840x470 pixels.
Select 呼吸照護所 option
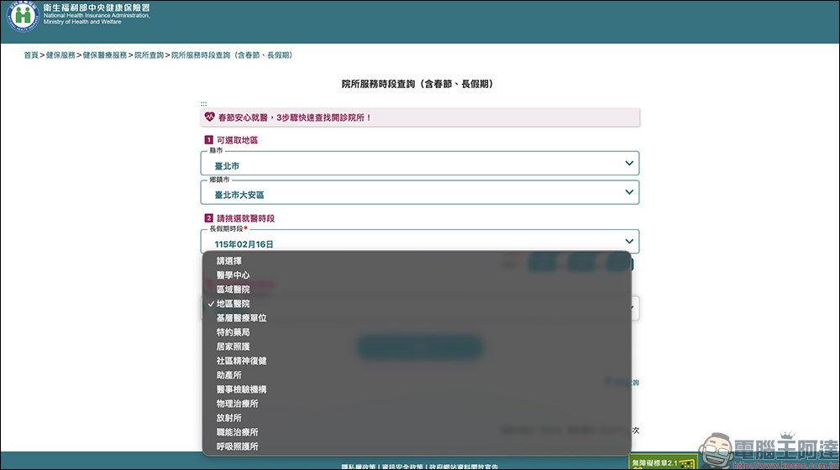(x=417, y=446)
